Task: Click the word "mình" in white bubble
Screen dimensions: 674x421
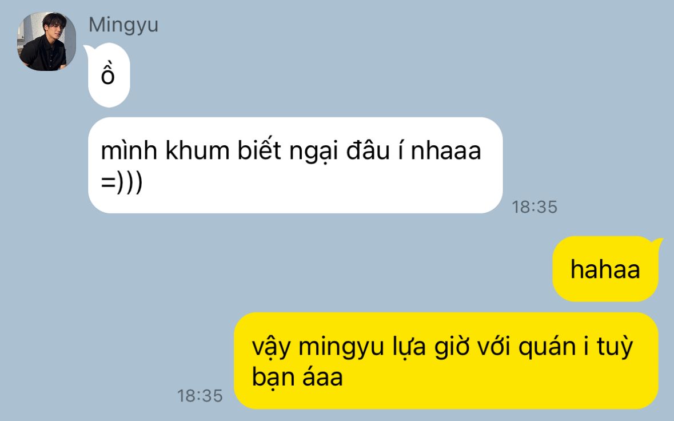Action: coord(129,150)
